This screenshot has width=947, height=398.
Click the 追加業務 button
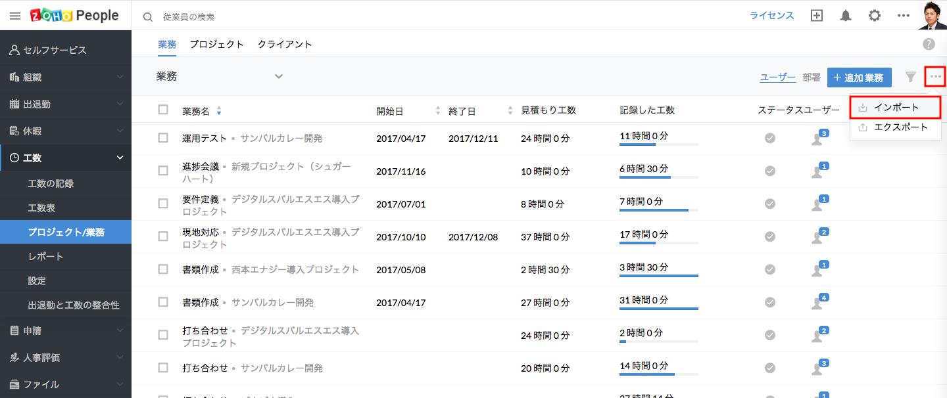(859, 77)
